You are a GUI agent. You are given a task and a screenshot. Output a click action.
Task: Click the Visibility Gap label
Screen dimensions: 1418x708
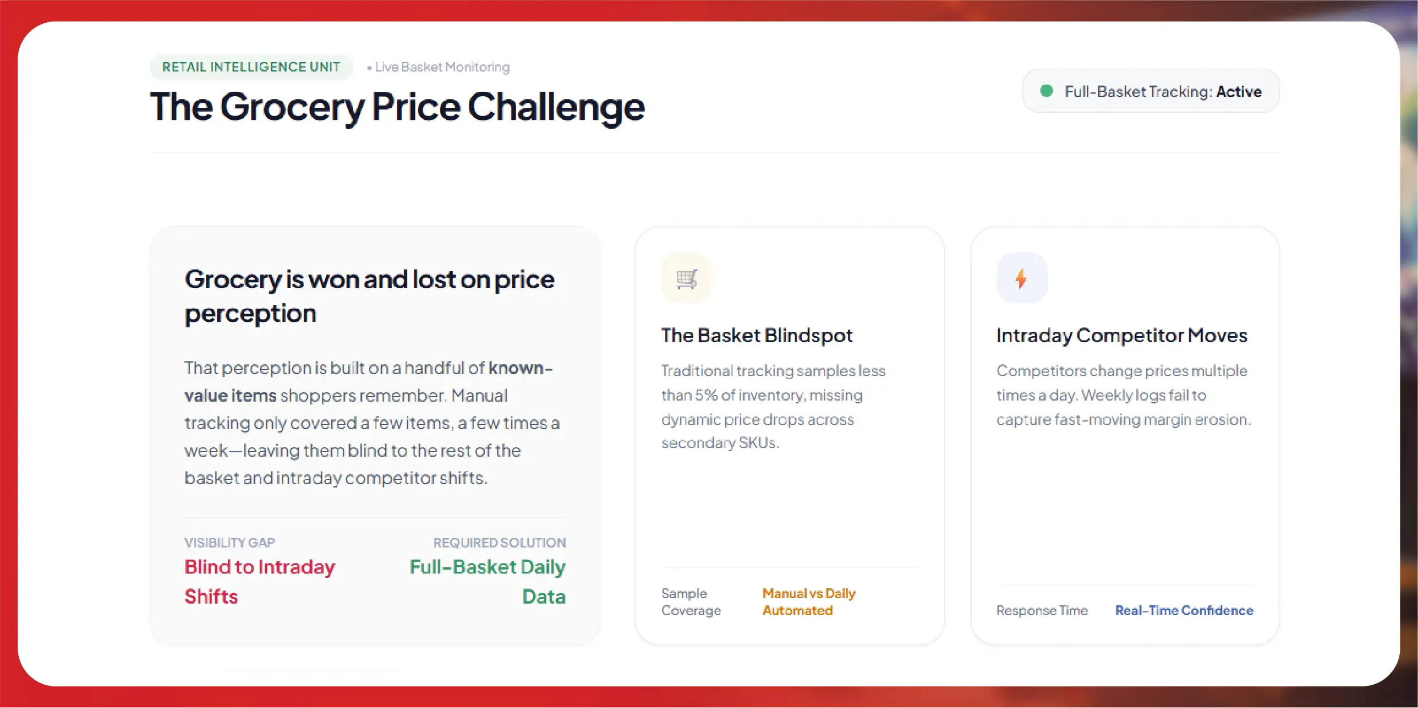coord(230,543)
